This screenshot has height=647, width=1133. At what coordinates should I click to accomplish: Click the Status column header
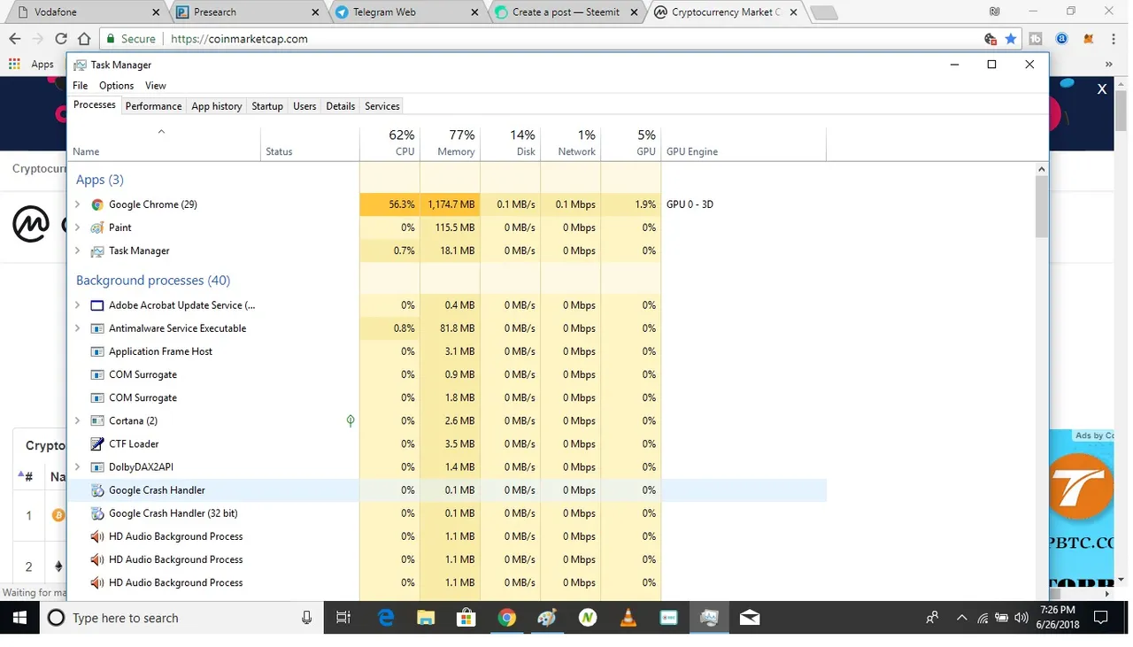311,143
